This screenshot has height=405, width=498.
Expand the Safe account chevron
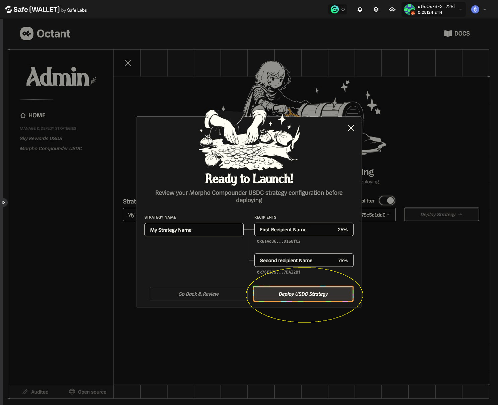pyautogui.click(x=460, y=9)
